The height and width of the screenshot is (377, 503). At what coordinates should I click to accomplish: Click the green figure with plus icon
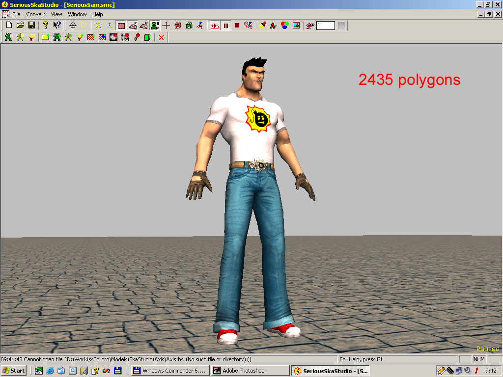[57, 37]
